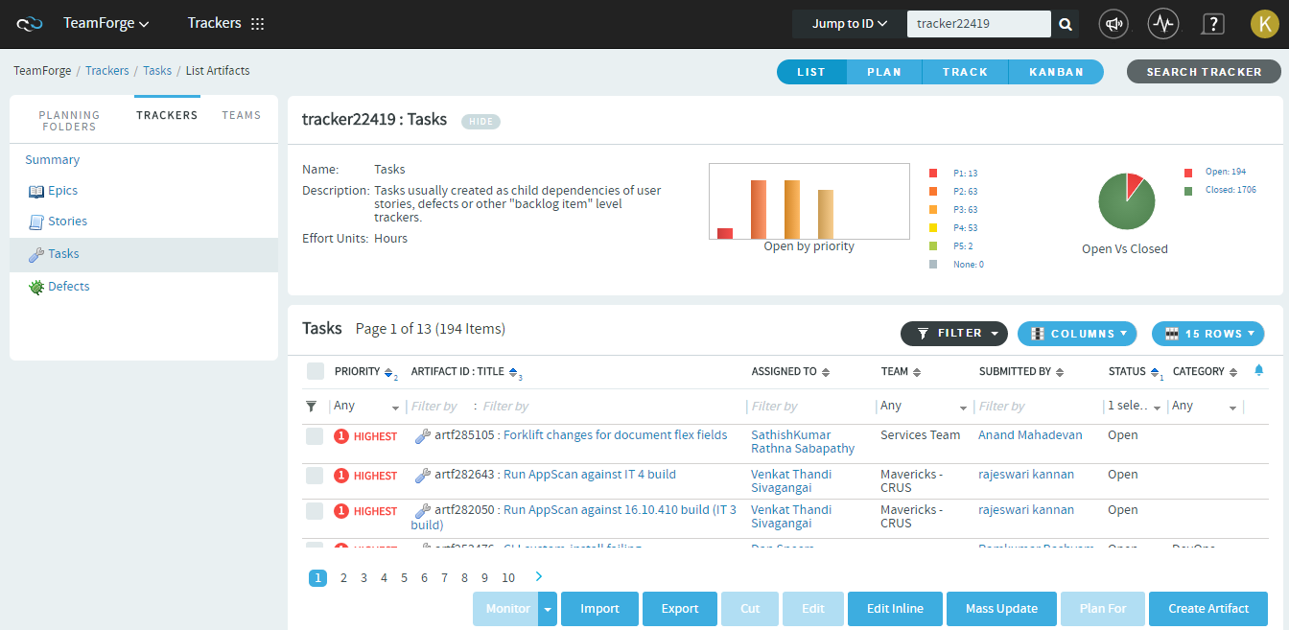Image resolution: width=1289 pixels, height=630 pixels.
Task: Open the activity pulse monitor icon
Action: 1162,24
